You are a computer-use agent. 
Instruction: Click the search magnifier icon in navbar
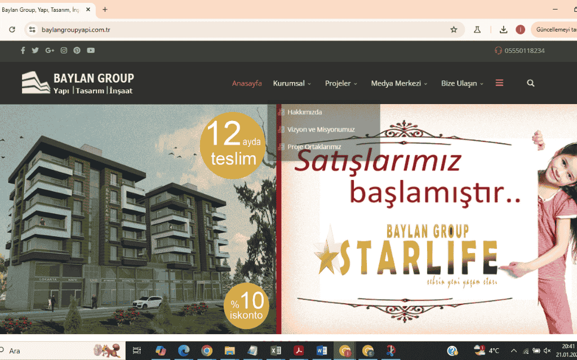tap(530, 83)
